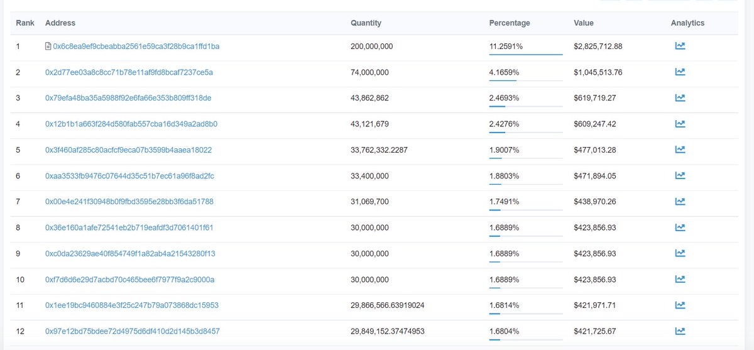The image size is (754, 350).
Task: Click the 11.2591% percentage bar
Action: click(x=526, y=55)
